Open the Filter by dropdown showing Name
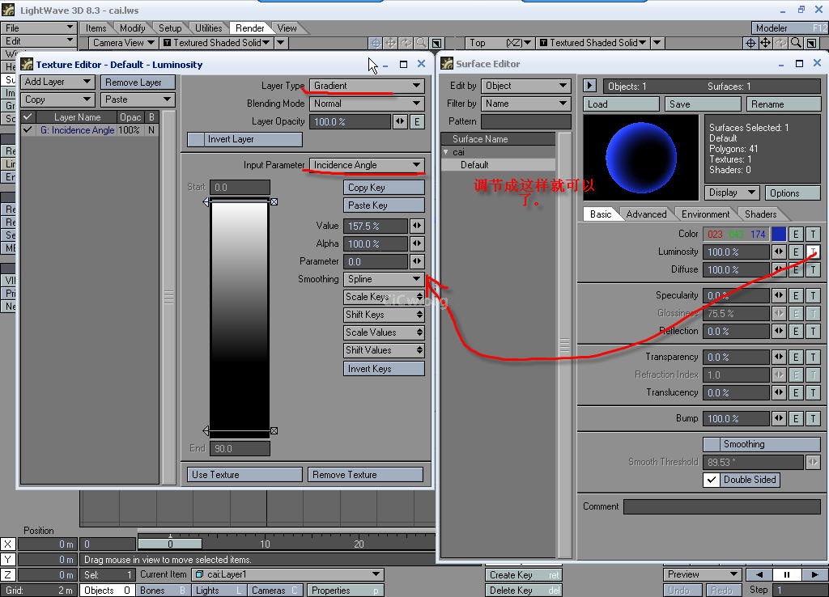 tap(526, 104)
